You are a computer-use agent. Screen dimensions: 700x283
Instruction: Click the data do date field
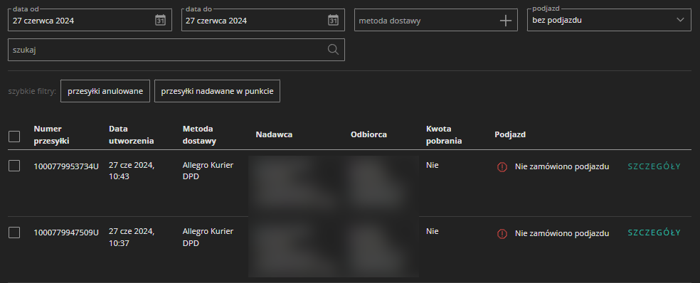pos(263,20)
